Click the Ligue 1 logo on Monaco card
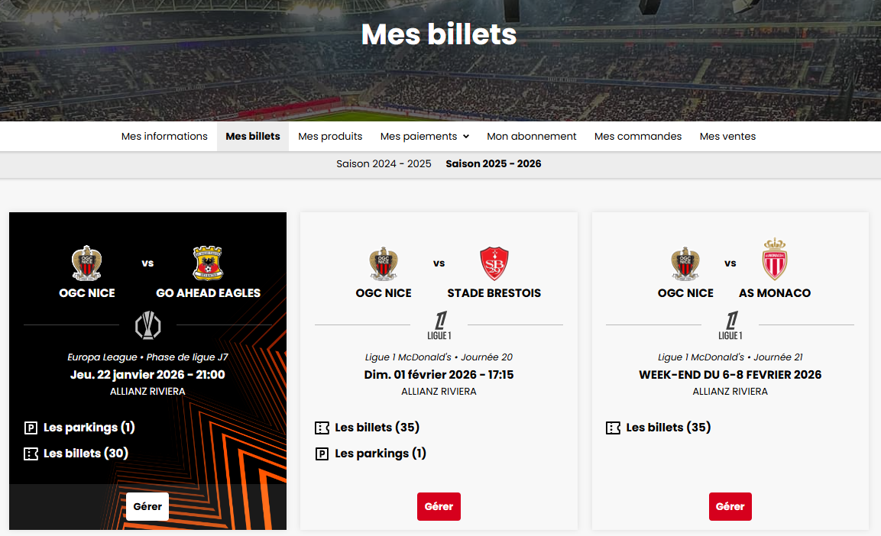The width and height of the screenshot is (881, 536). [x=730, y=325]
